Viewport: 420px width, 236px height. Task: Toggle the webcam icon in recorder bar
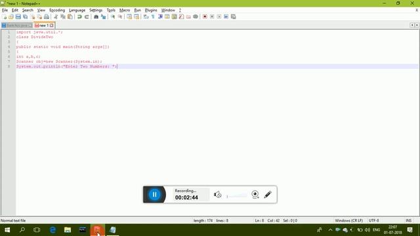point(255,195)
